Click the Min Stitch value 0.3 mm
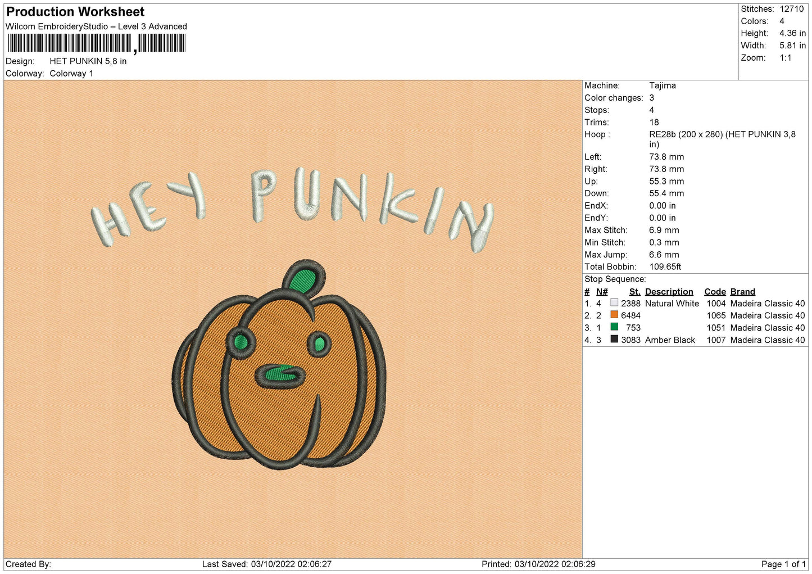The image size is (812, 574). pos(664,242)
